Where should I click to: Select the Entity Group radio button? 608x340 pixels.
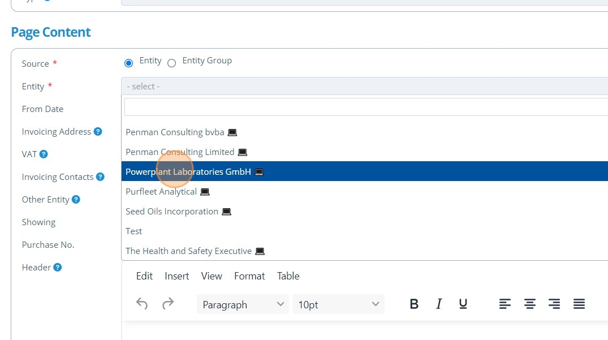(x=171, y=63)
